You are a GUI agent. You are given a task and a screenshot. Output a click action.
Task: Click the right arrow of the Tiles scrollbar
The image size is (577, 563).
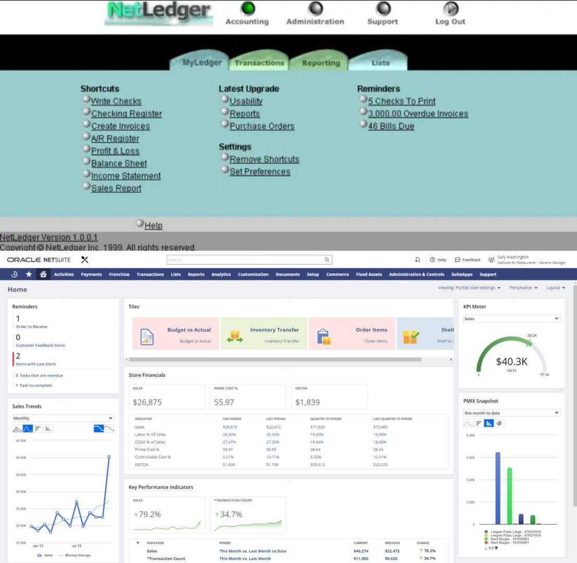[451, 359]
